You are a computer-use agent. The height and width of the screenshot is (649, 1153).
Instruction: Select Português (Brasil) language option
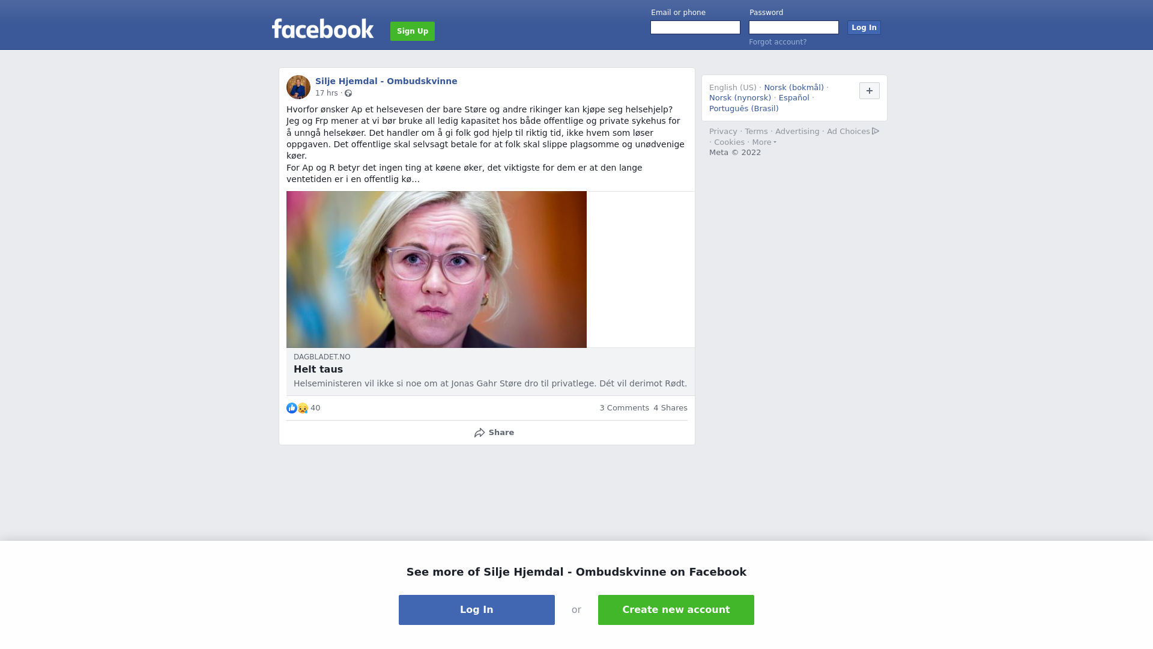coord(744,109)
